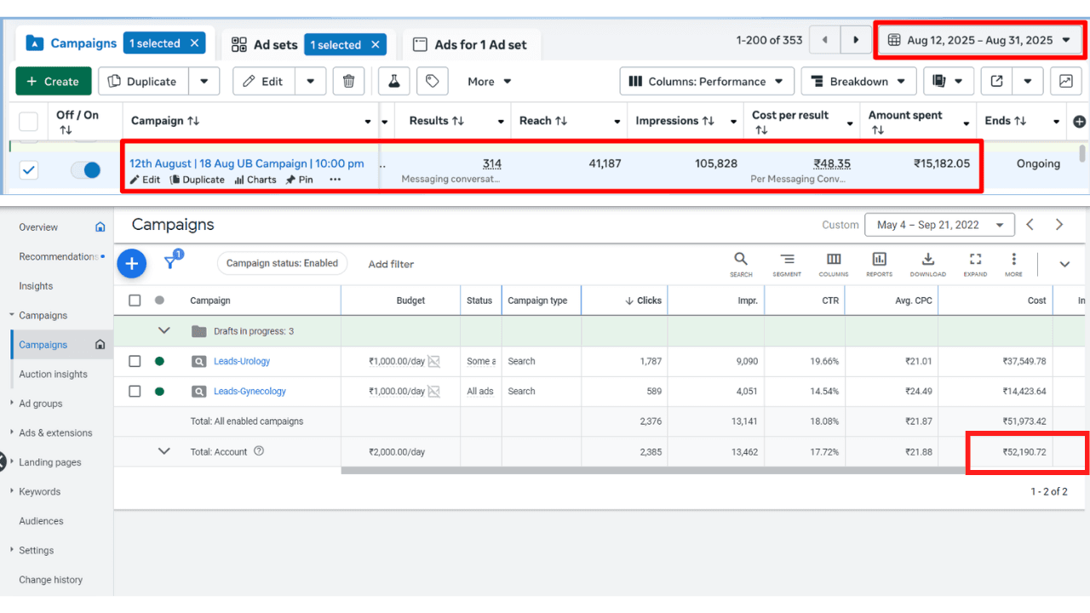
Task: Tick the Leads-Urology checkbox
Action: pos(135,361)
